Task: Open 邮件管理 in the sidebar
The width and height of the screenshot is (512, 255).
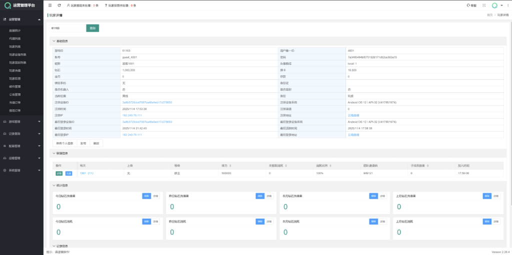Action: pos(15,86)
